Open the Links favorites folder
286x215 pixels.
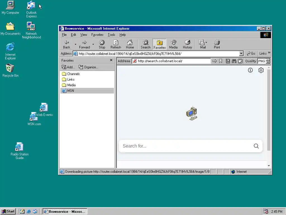click(68, 80)
